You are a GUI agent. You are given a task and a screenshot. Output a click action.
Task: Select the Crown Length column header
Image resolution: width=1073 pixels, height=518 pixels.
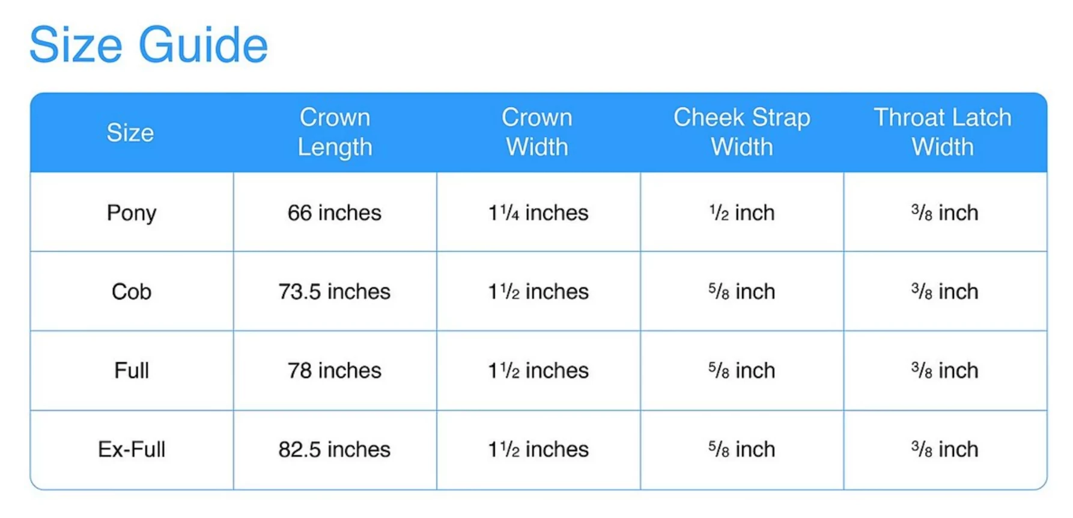point(335,132)
